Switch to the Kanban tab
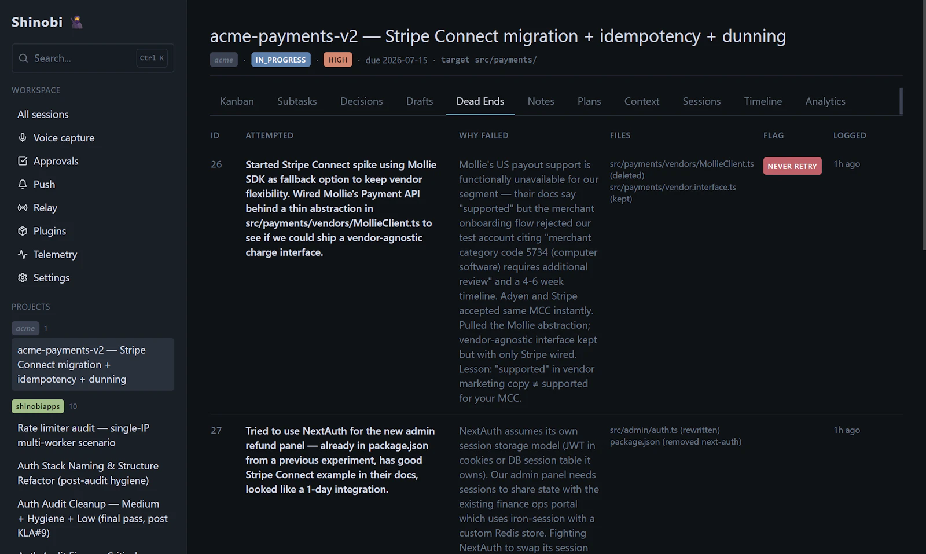The image size is (926, 554). [237, 101]
